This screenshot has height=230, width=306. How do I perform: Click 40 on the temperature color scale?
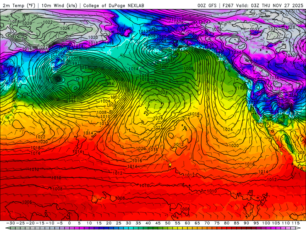pos(148,223)
